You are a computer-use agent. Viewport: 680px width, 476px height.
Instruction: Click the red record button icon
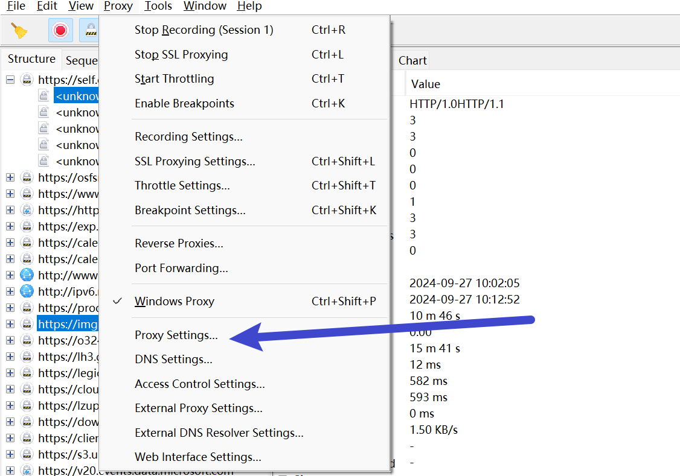pos(60,30)
